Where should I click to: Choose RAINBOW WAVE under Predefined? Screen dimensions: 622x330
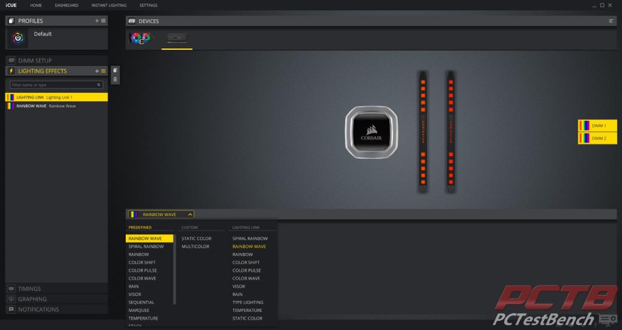pos(149,238)
